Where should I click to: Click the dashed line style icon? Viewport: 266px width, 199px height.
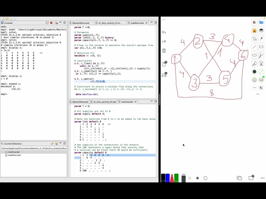click(x=261, y=72)
